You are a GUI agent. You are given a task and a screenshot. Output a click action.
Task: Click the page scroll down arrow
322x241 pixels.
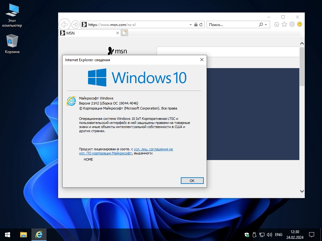302,191
